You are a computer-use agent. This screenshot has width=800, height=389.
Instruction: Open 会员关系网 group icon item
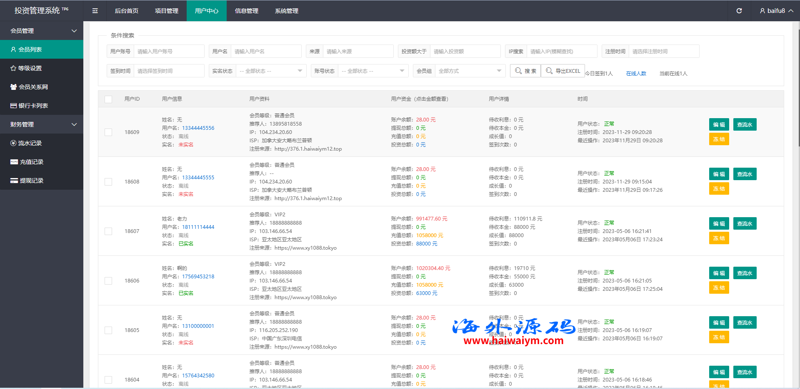13,87
